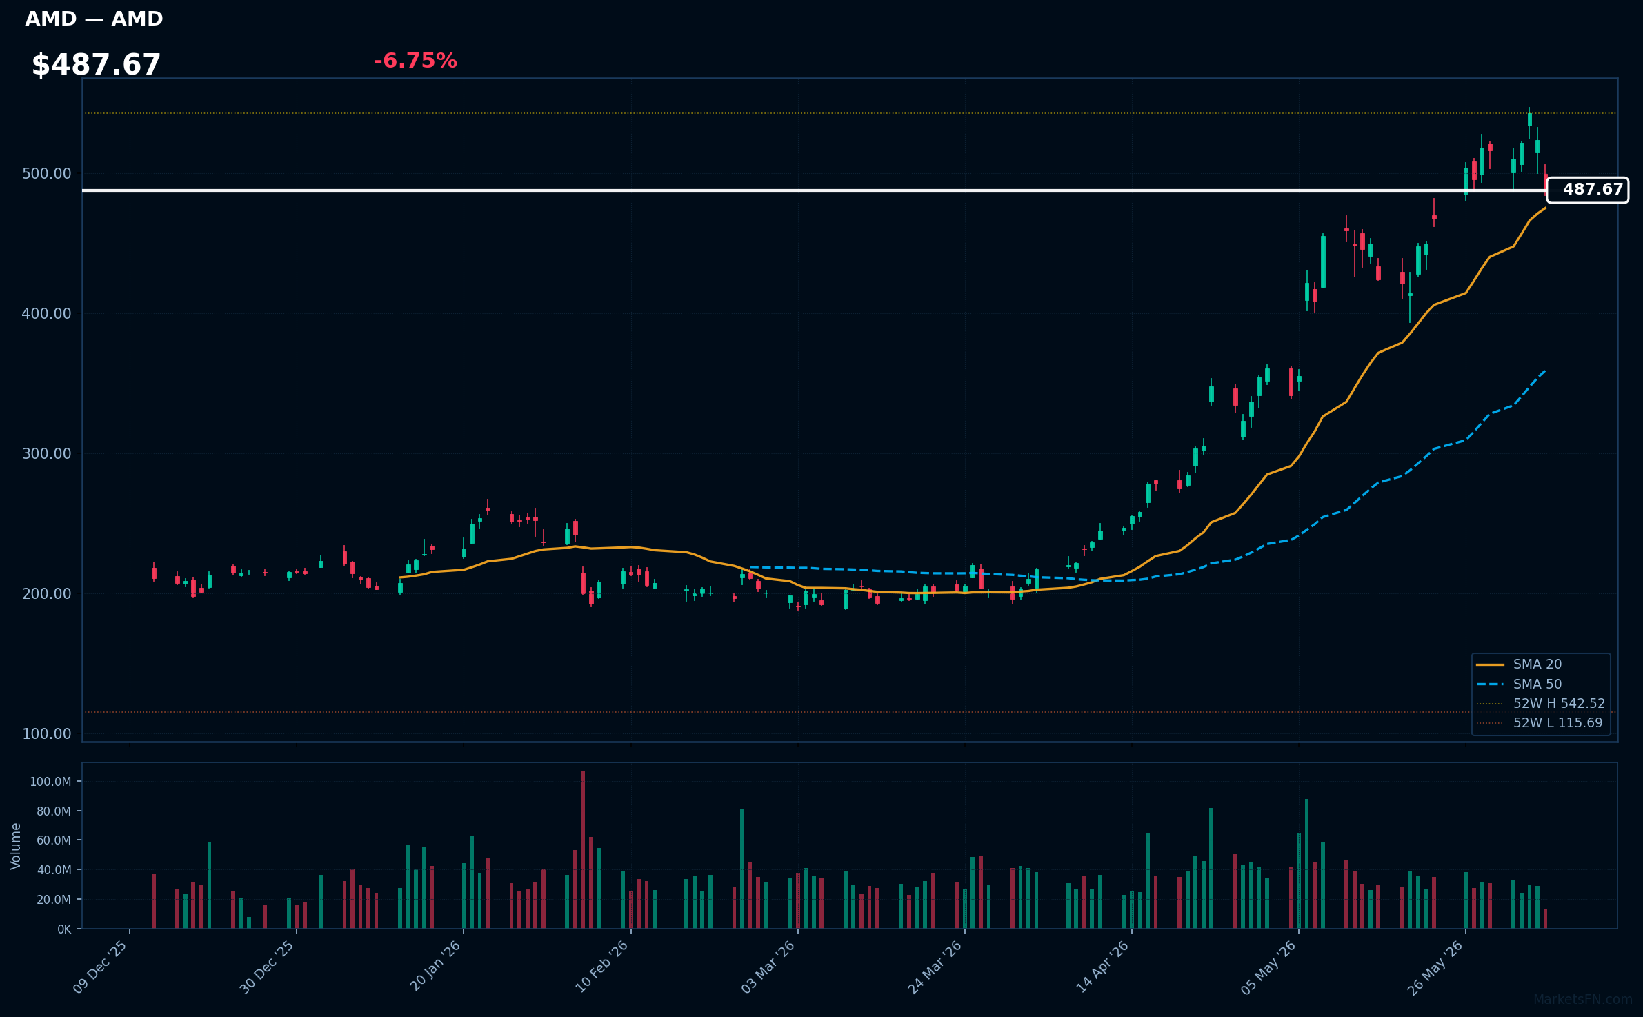Click the 20.0M volume axis label

click(54, 900)
